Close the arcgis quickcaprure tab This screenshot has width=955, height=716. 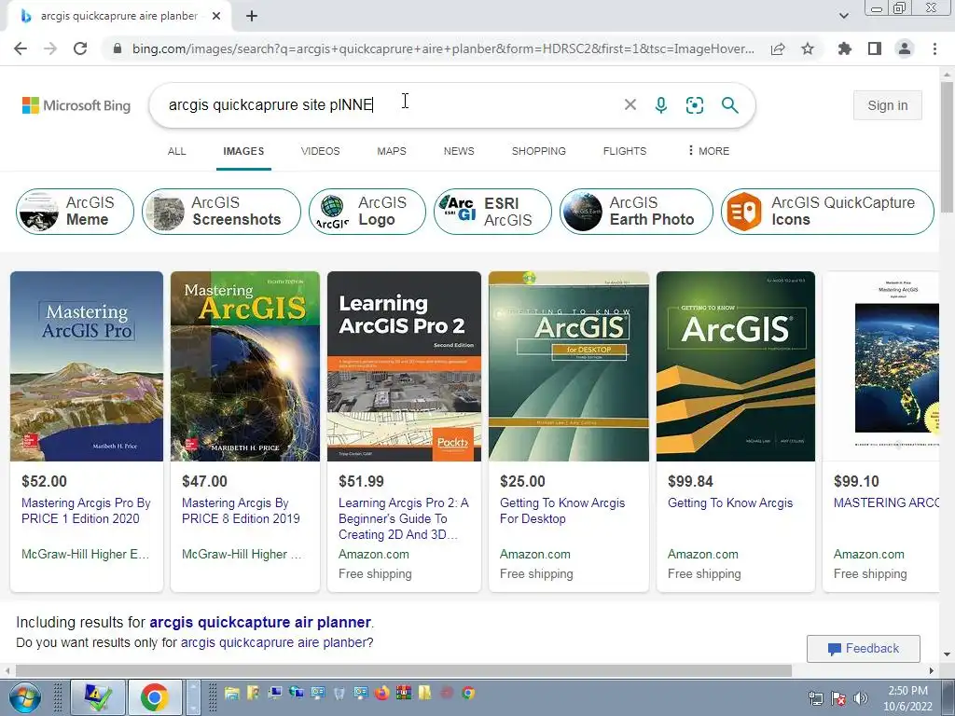click(216, 17)
